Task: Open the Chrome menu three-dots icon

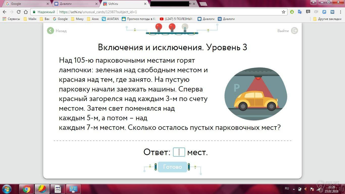Action: click(x=340, y=12)
